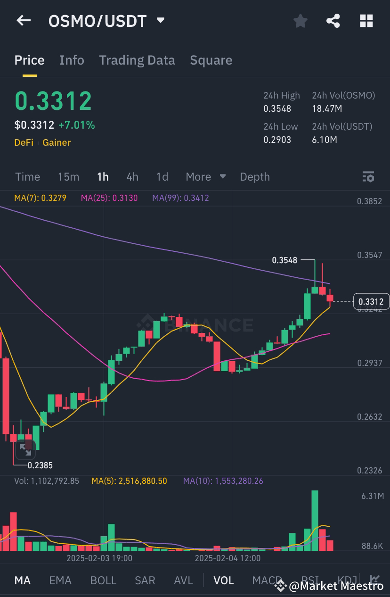Open the grid layout icon top right
Screen dimensions: 390x597
[366, 21]
